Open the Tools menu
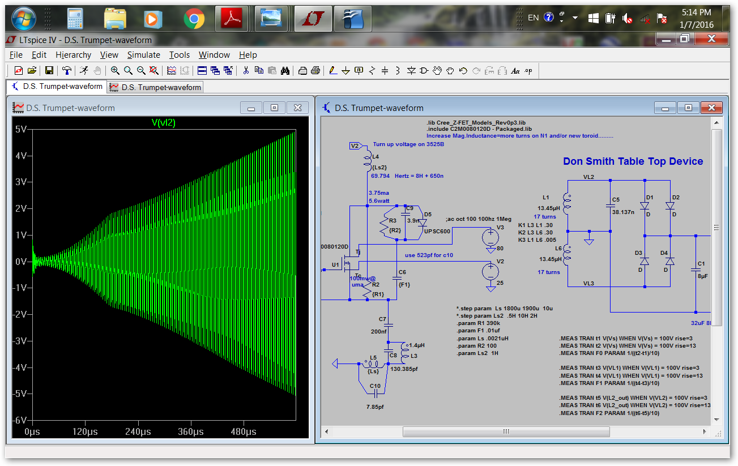Viewport: 738px width, 466px height. coord(180,55)
